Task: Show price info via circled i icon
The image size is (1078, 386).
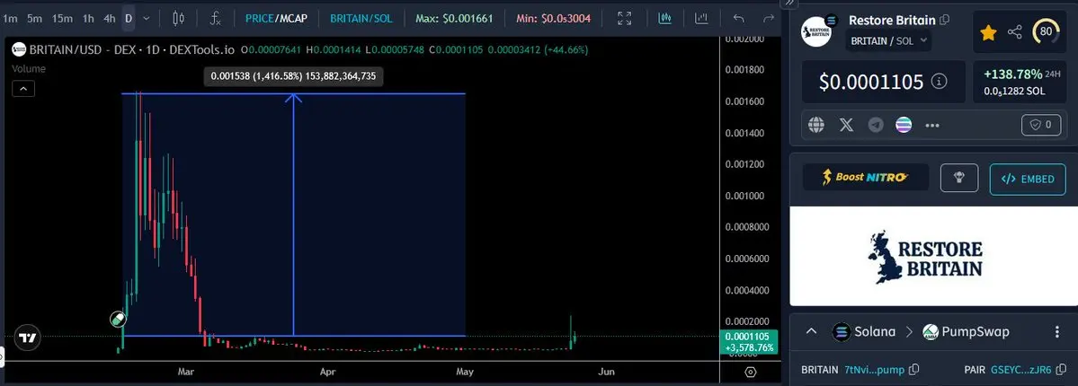Action: tap(939, 82)
